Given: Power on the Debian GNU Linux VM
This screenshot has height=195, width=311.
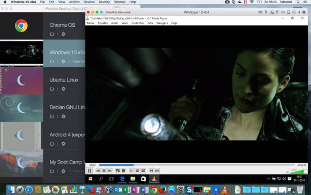Looking at the screenshot, I should (52, 116).
